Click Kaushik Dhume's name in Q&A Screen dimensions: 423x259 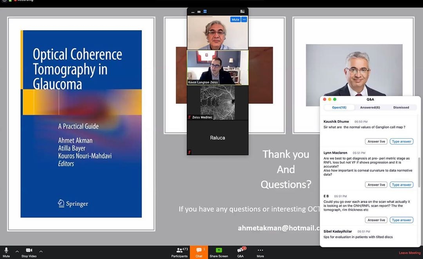pos(336,121)
